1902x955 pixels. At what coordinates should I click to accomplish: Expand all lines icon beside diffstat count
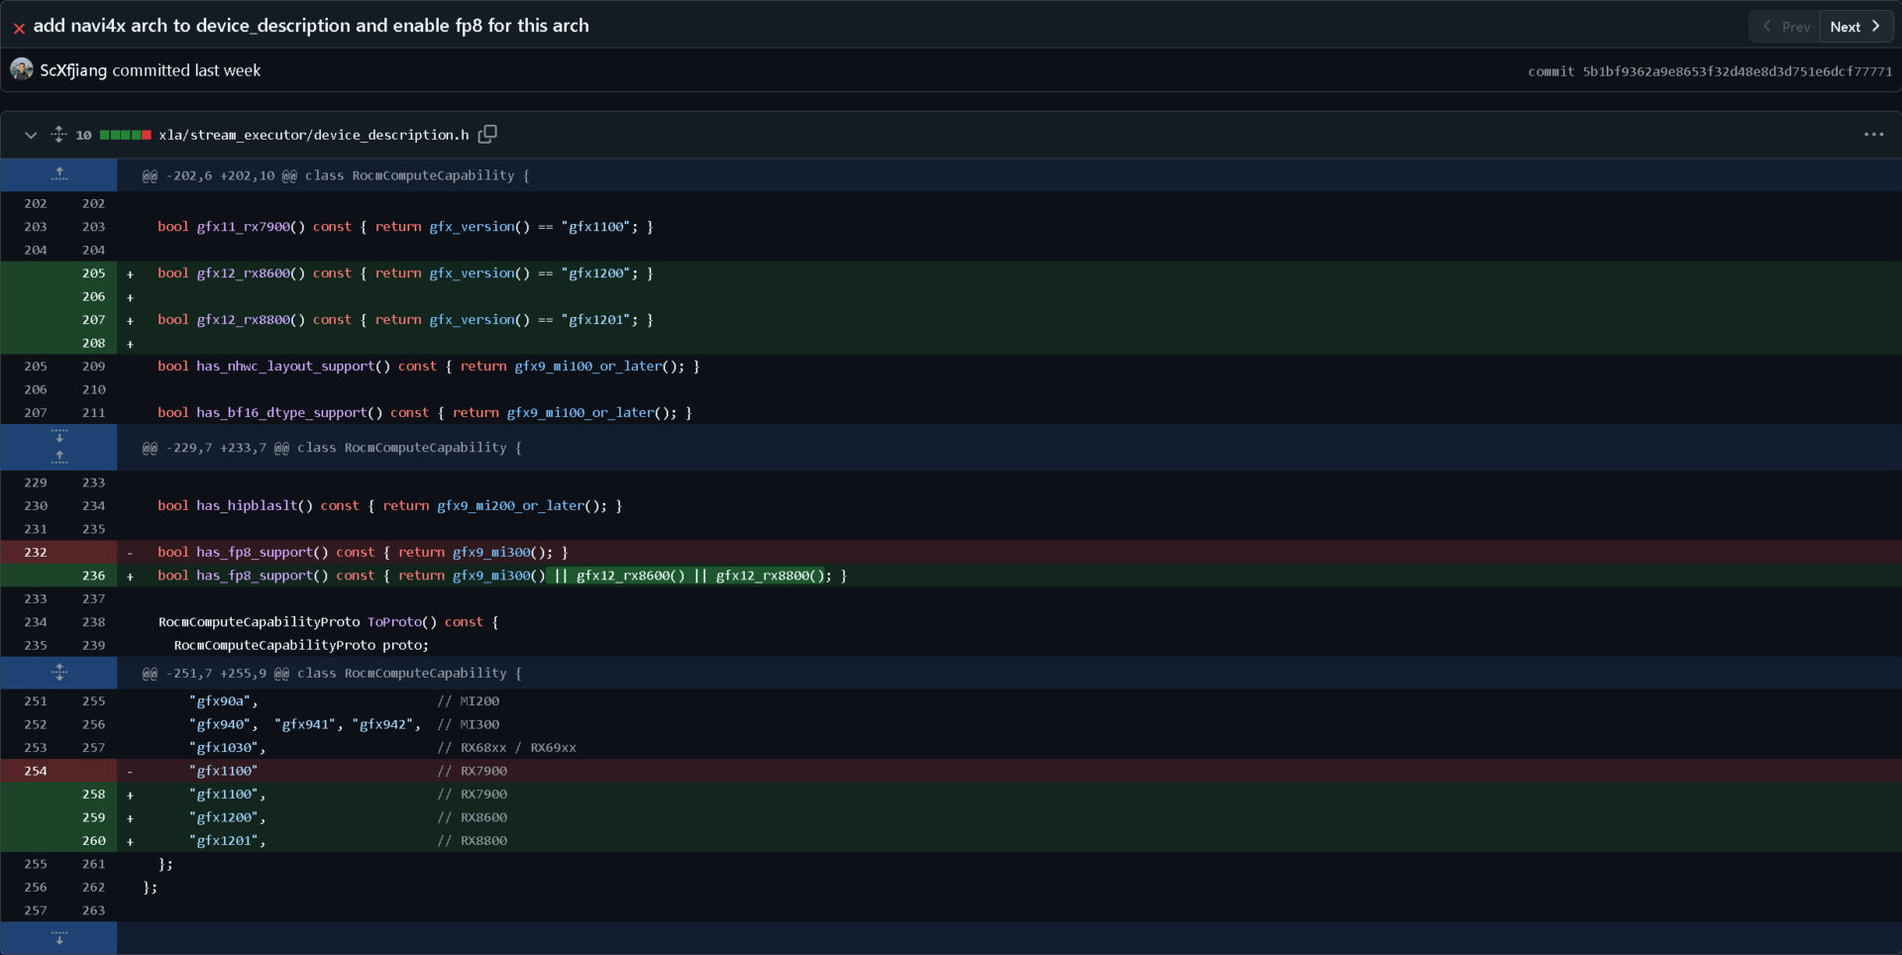58,134
